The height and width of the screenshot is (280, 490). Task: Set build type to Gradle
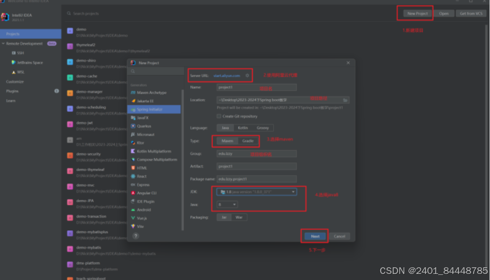click(248, 141)
